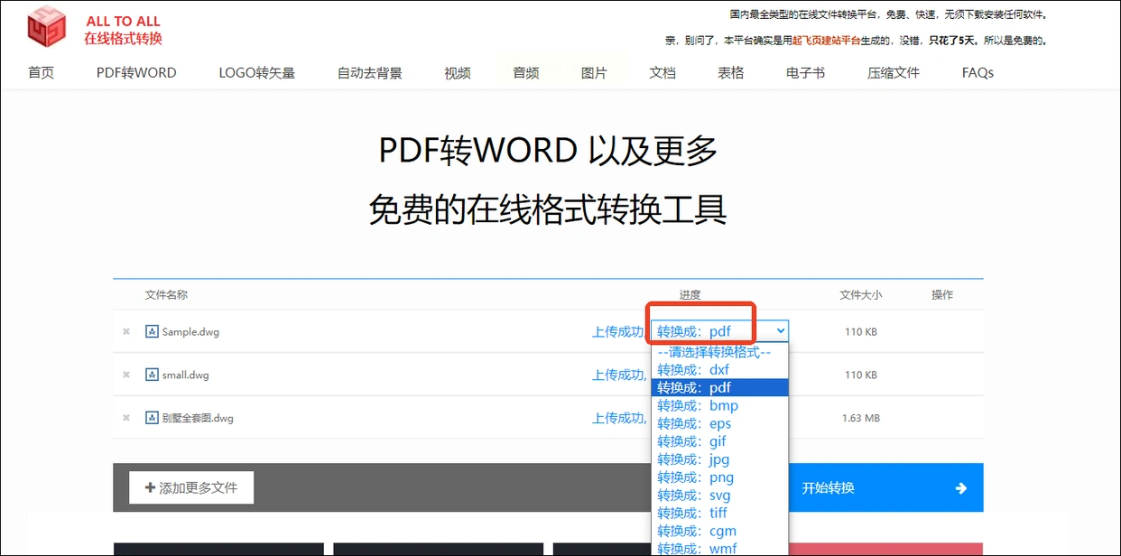Select 转换成 eps in the format list

[719, 423]
